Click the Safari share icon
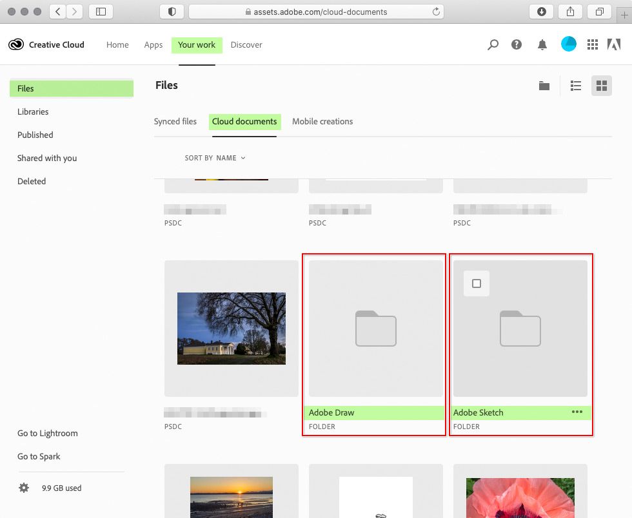632x518 pixels. pos(570,12)
